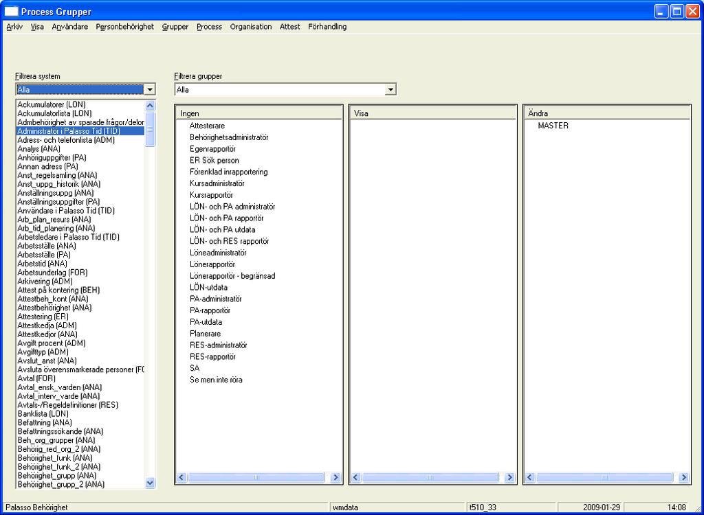Select Förenklad inrapportering group

(228, 172)
